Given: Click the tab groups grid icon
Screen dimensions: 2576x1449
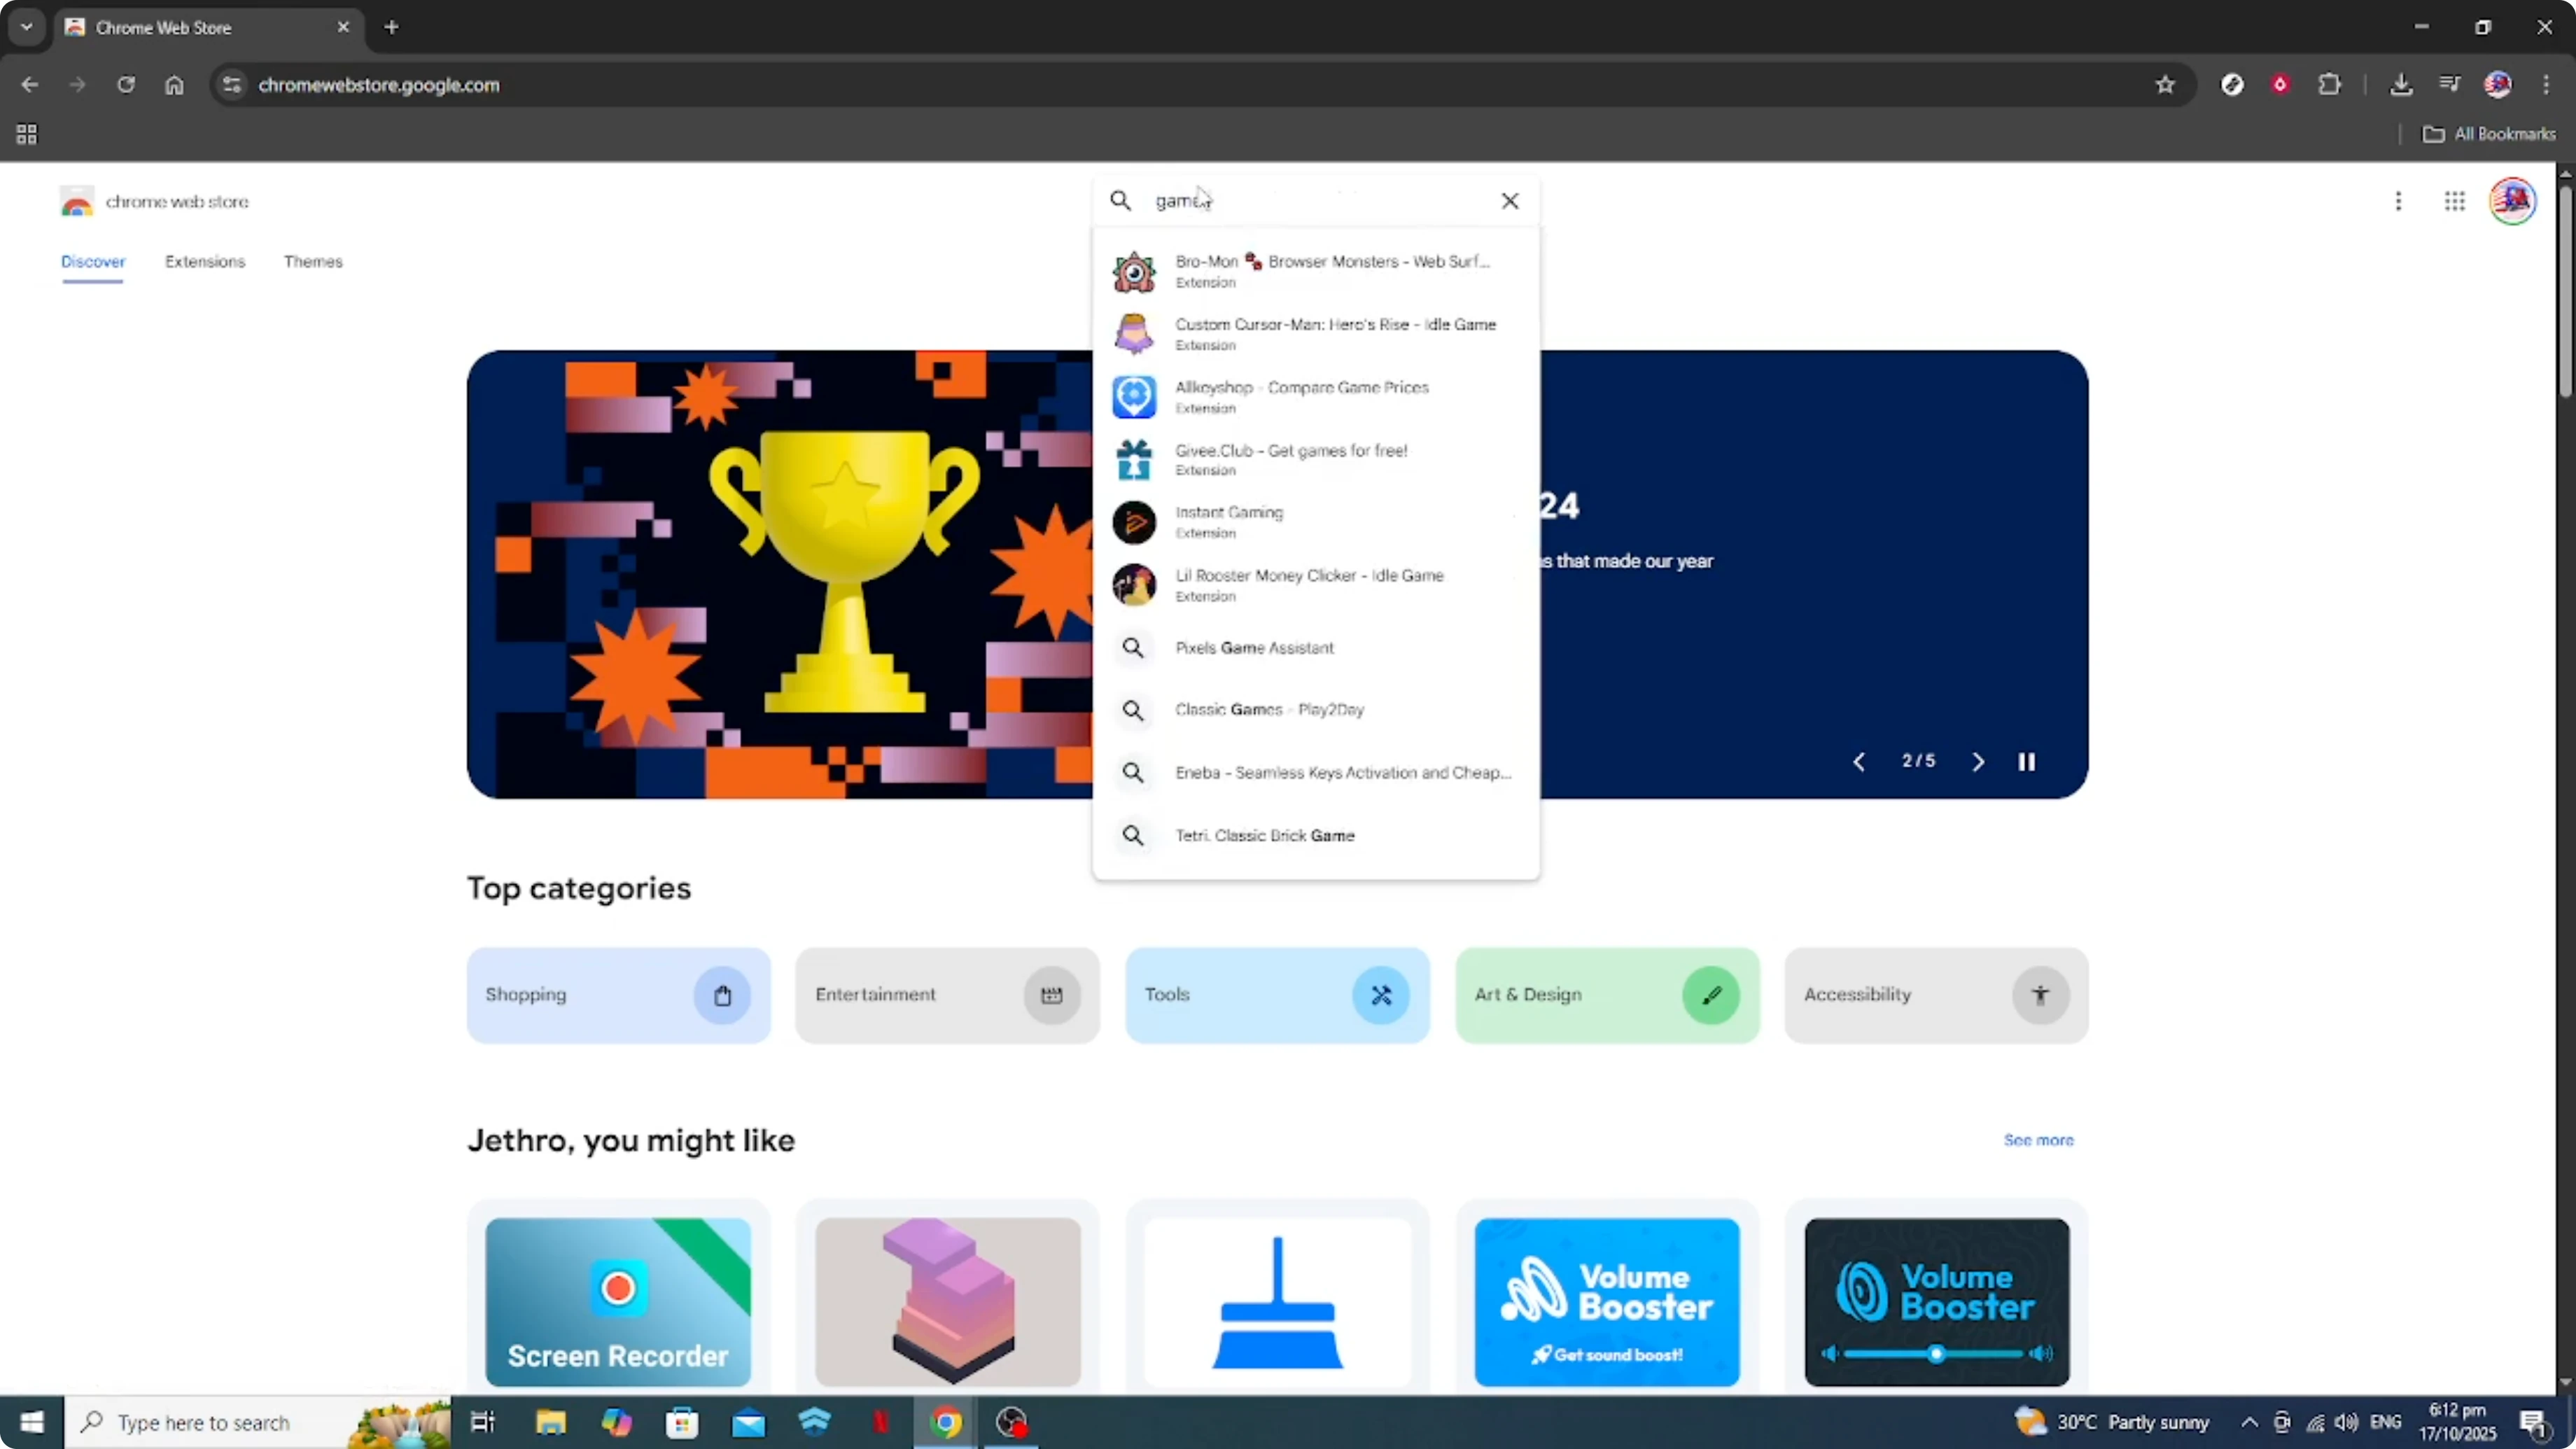Looking at the screenshot, I should pos(26,134).
